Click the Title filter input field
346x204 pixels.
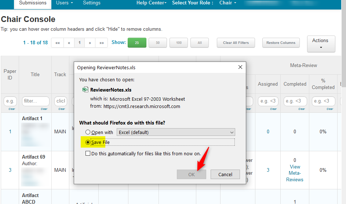[x=36, y=101]
